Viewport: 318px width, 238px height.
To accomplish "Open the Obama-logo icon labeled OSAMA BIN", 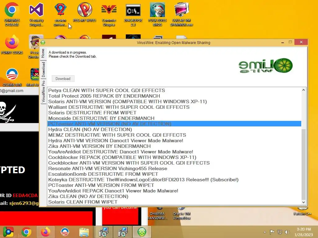I will click(12, 77).
